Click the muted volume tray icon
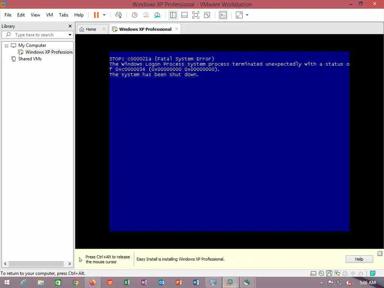This screenshot has width=384, height=288. pos(348,283)
